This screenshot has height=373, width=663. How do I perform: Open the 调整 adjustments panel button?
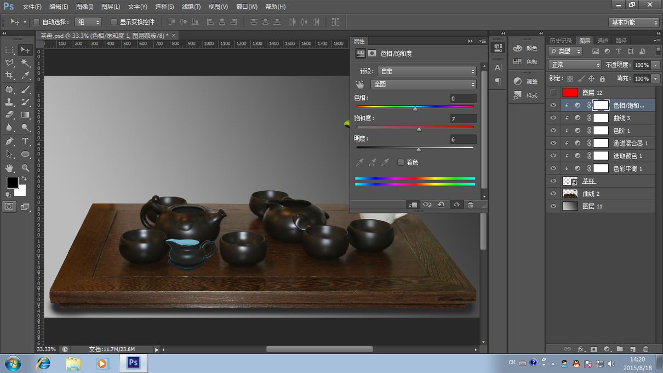click(525, 81)
